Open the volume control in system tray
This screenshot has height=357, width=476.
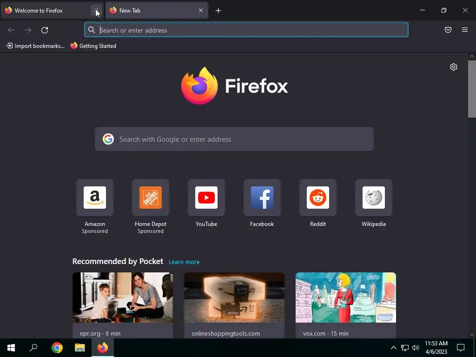[x=416, y=348]
